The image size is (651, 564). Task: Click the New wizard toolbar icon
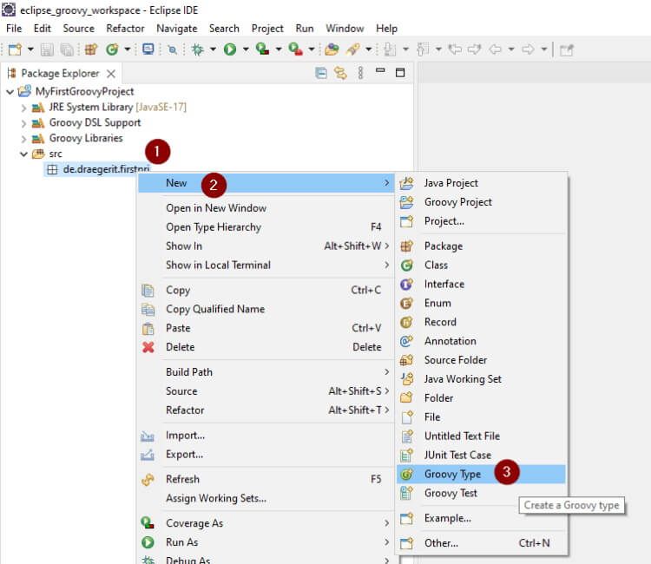[14, 49]
